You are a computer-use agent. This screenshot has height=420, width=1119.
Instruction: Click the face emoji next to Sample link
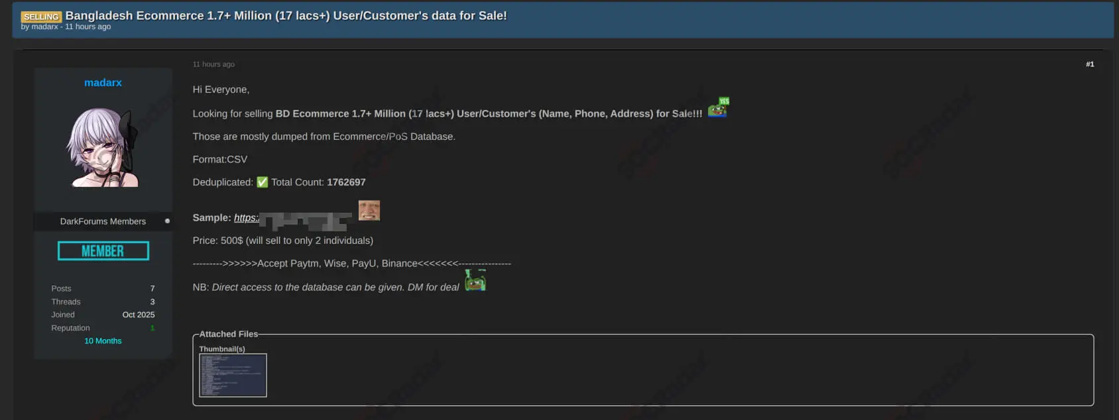click(369, 211)
